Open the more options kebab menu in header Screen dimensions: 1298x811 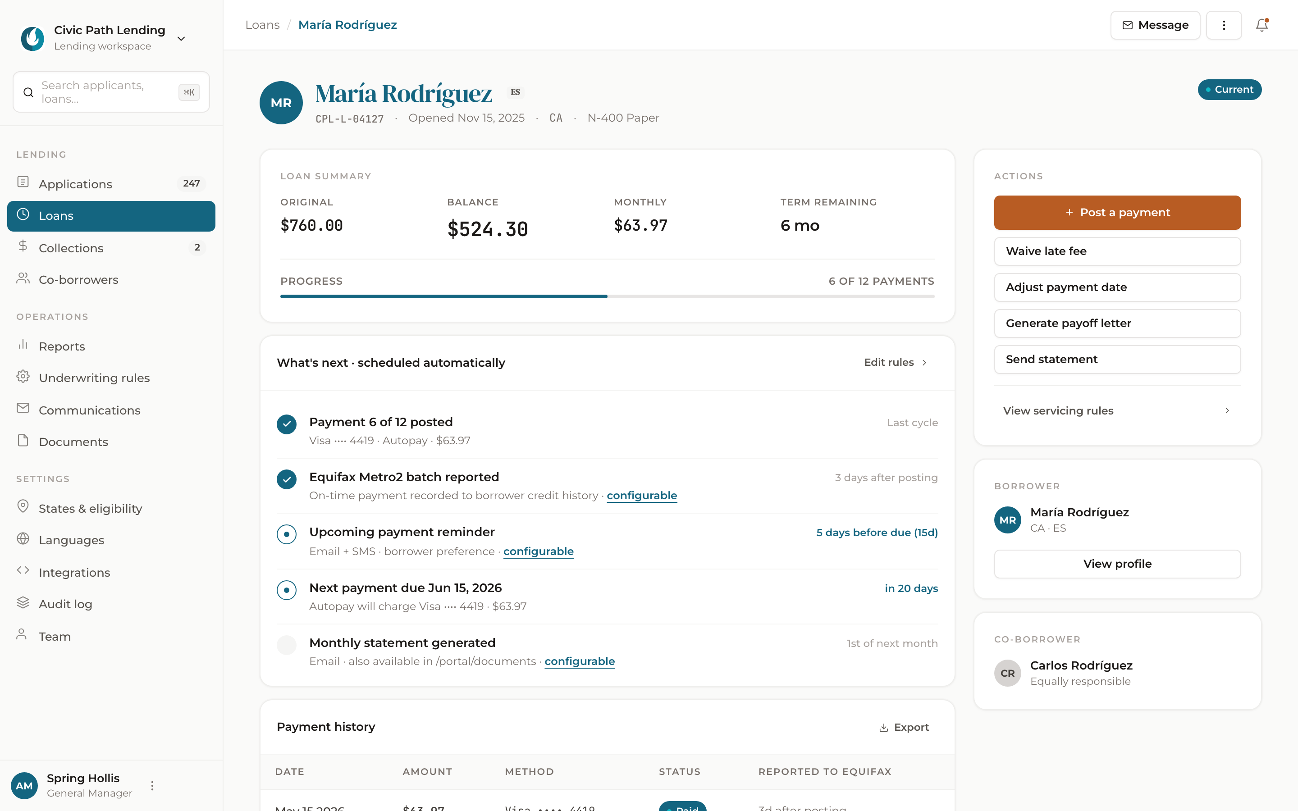pyautogui.click(x=1224, y=25)
